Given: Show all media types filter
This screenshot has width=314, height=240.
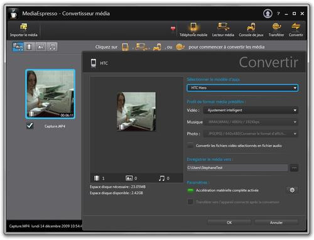Looking at the screenshot, I should coord(18,46).
